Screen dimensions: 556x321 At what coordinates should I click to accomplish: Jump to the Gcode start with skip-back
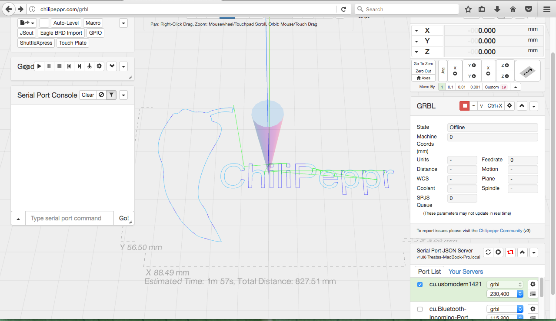(x=69, y=66)
